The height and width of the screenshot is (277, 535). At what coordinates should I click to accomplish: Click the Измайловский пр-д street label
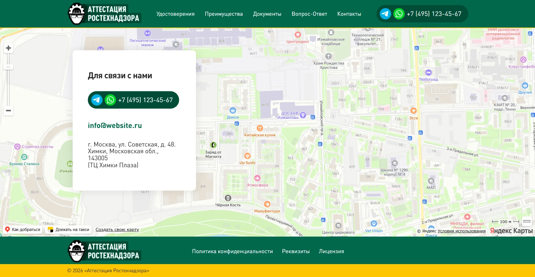coord(321,118)
